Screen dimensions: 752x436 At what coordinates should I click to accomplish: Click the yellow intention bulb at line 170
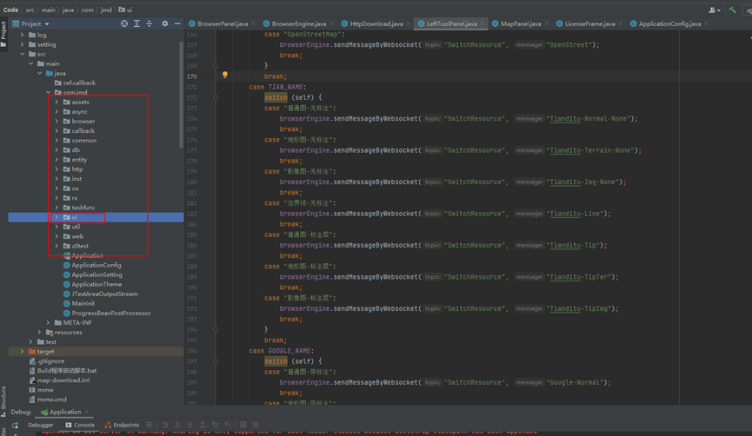pos(225,75)
